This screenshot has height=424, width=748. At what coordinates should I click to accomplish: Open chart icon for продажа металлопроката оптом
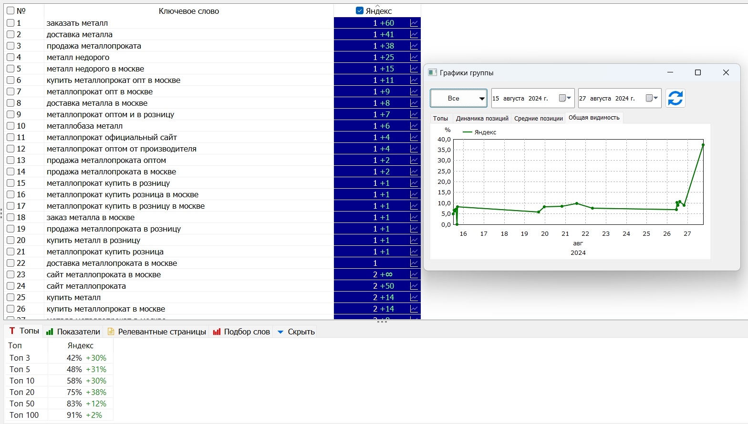coord(414,160)
